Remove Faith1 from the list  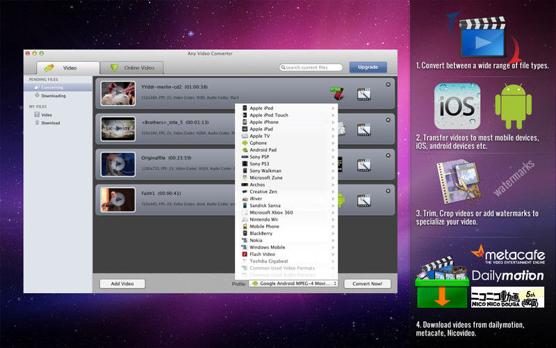[x=388, y=191]
